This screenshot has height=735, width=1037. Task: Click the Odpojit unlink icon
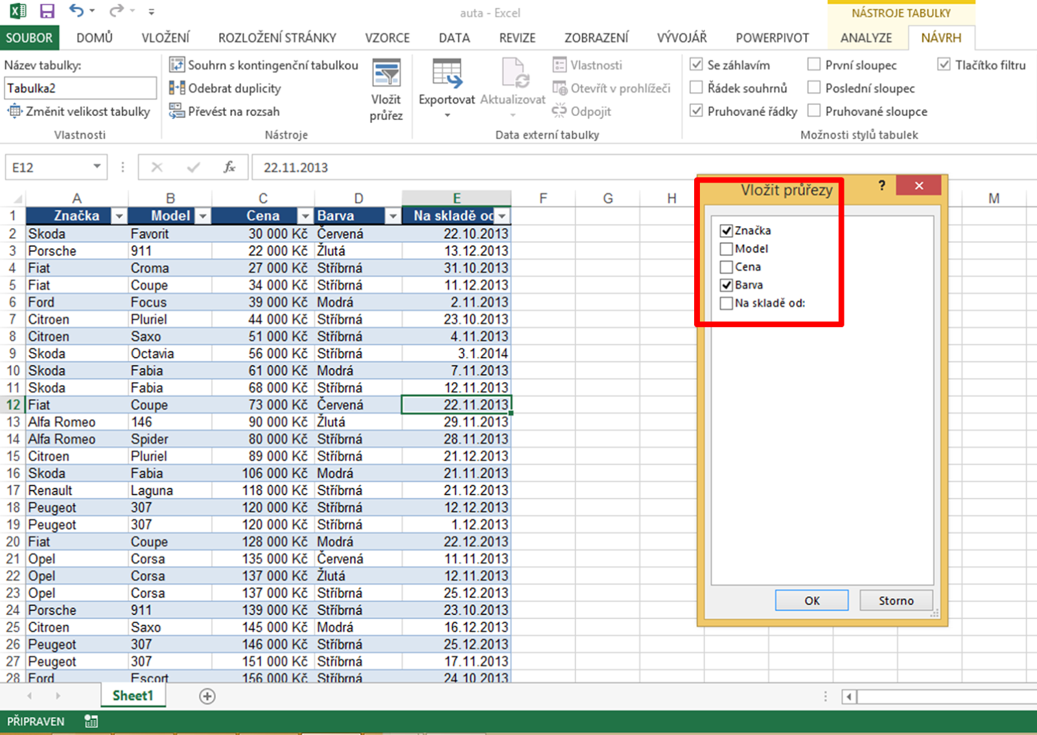(x=559, y=111)
